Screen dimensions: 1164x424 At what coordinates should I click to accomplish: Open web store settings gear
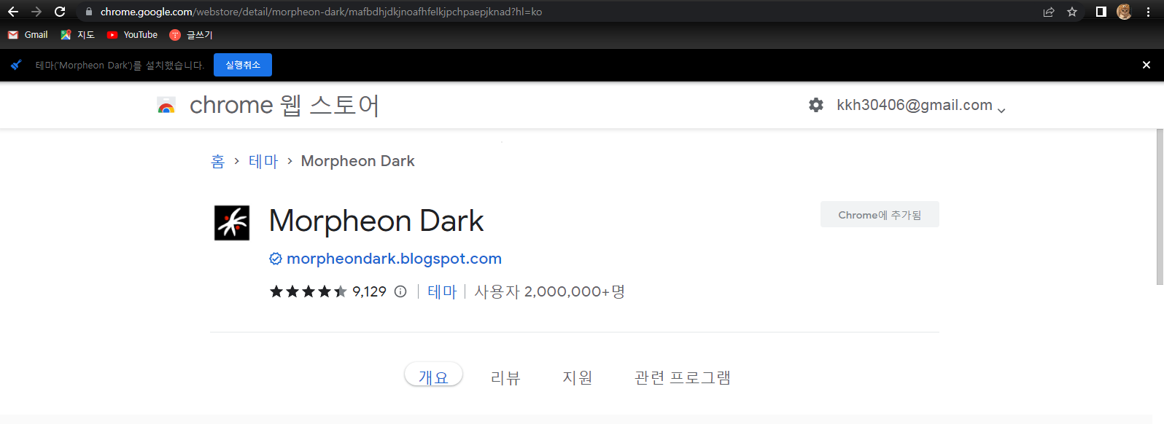point(816,105)
